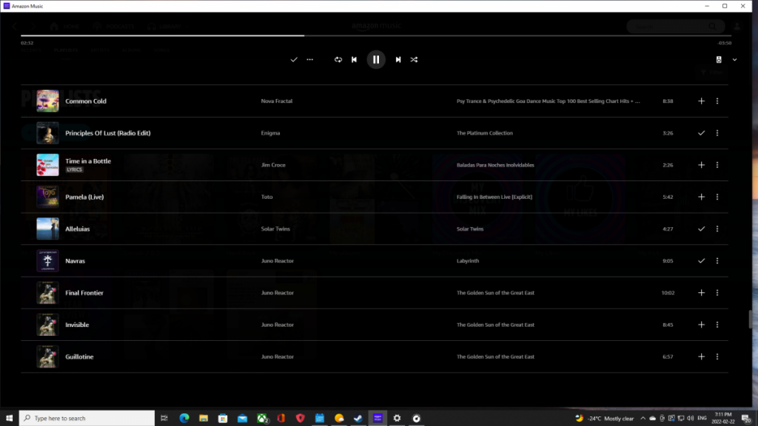Open options menu for Pamela (Live)
Screen dimensions: 758x426
[x=717, y=197]
